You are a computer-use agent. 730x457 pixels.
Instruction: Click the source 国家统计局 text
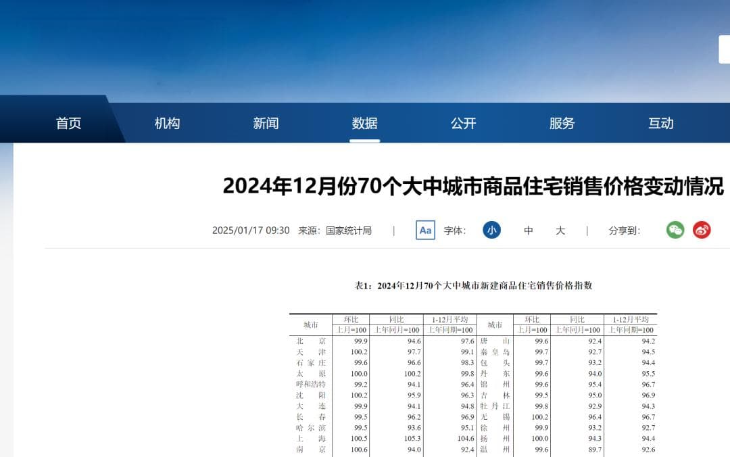[349, 231]
